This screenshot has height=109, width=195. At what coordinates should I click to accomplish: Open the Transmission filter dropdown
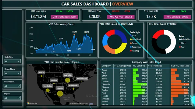[x=12, y=86]
